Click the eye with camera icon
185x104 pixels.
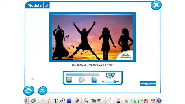[x=93, y=101]
